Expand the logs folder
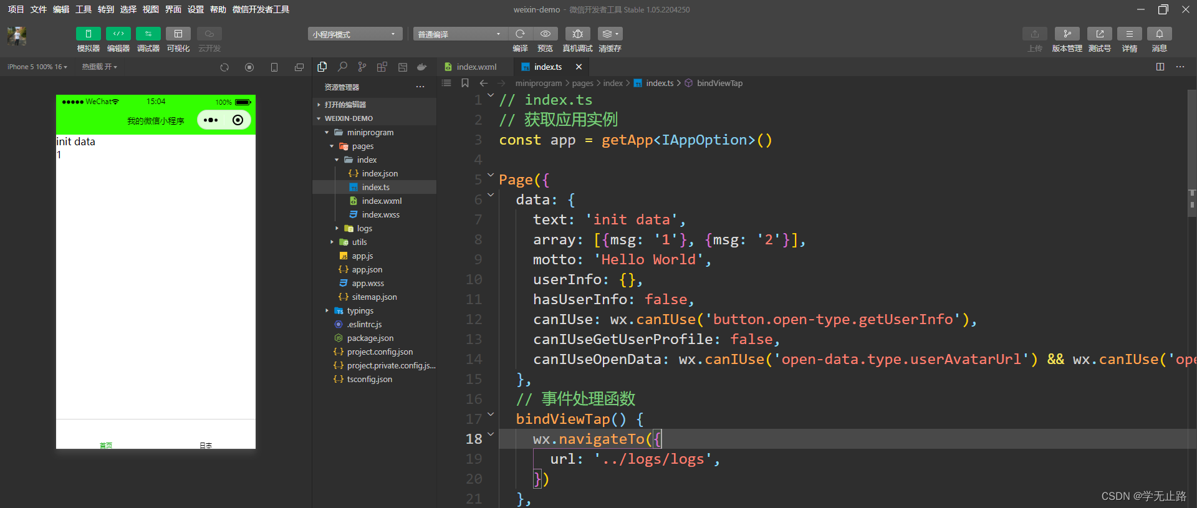1197x508 pixels. 374,228
